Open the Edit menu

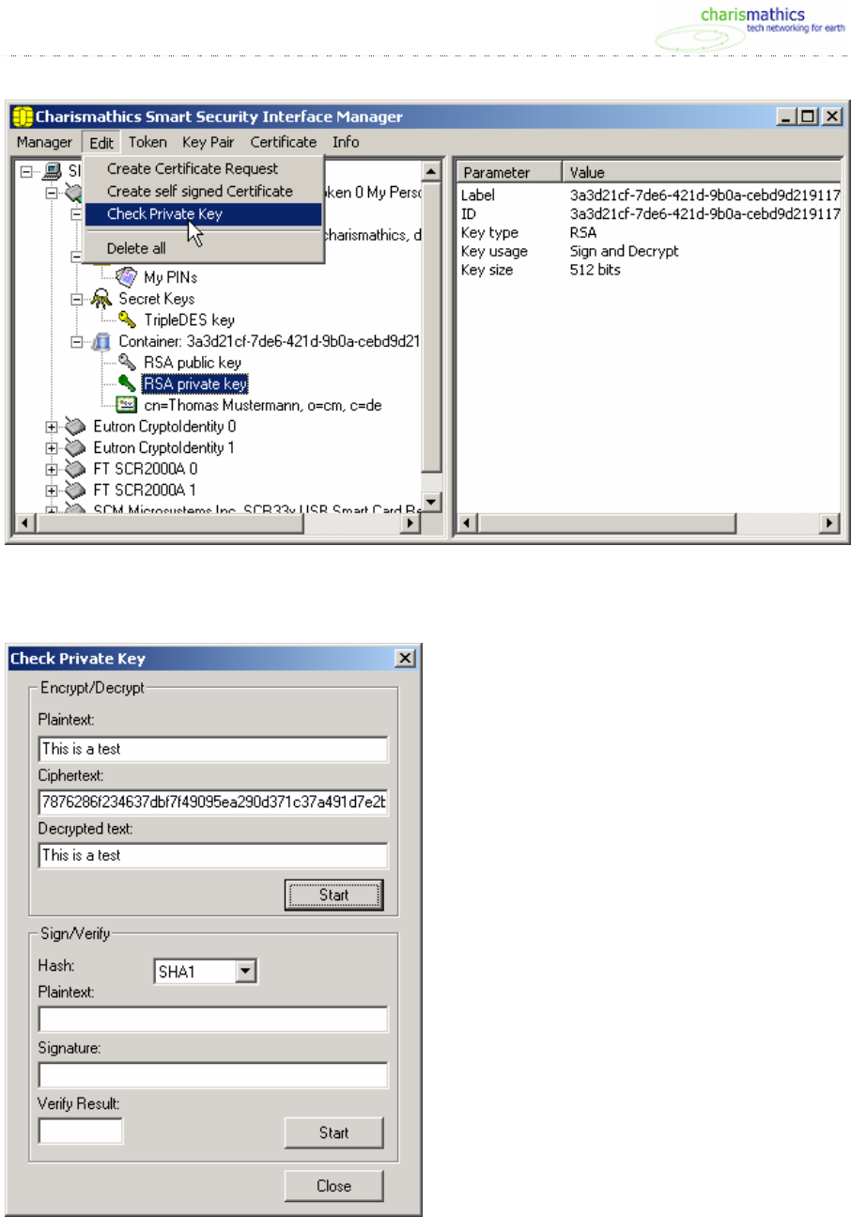101,143
